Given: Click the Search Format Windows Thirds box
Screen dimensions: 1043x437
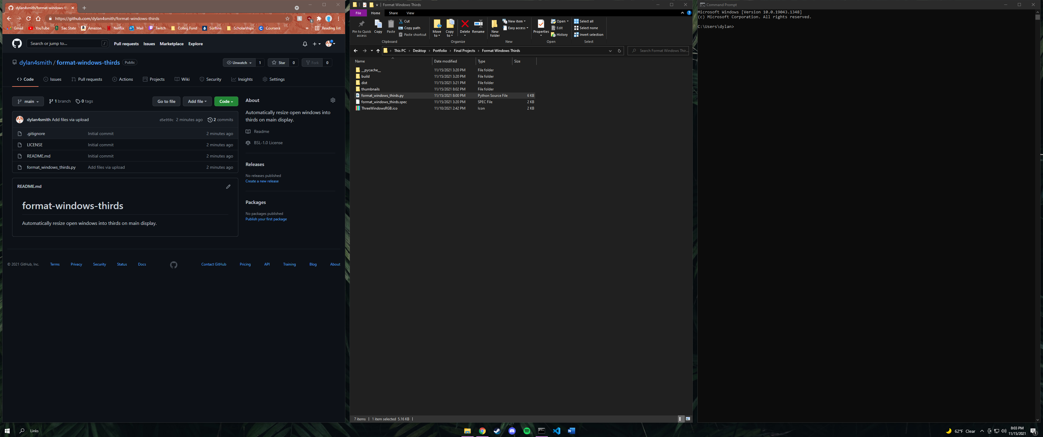Looking at the screenshot, I should coord(658,50).
